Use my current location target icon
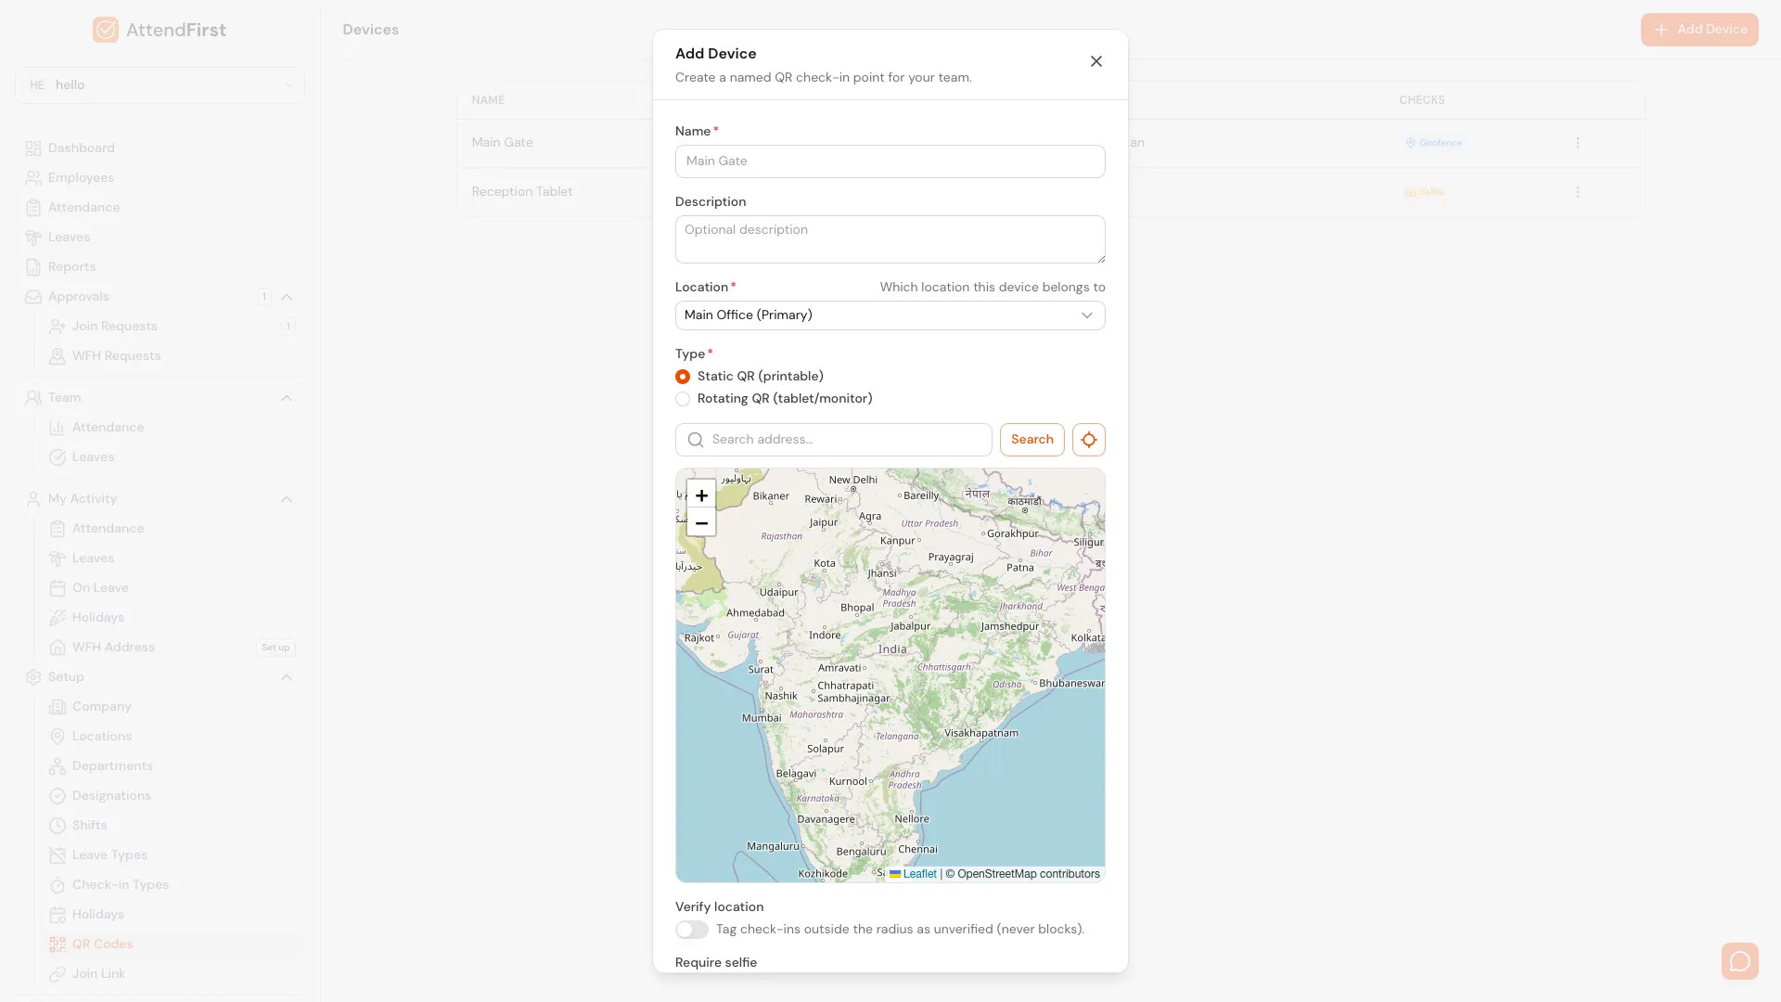Viewport: 1781px width, 1002px height. [x=1089, y=440]
